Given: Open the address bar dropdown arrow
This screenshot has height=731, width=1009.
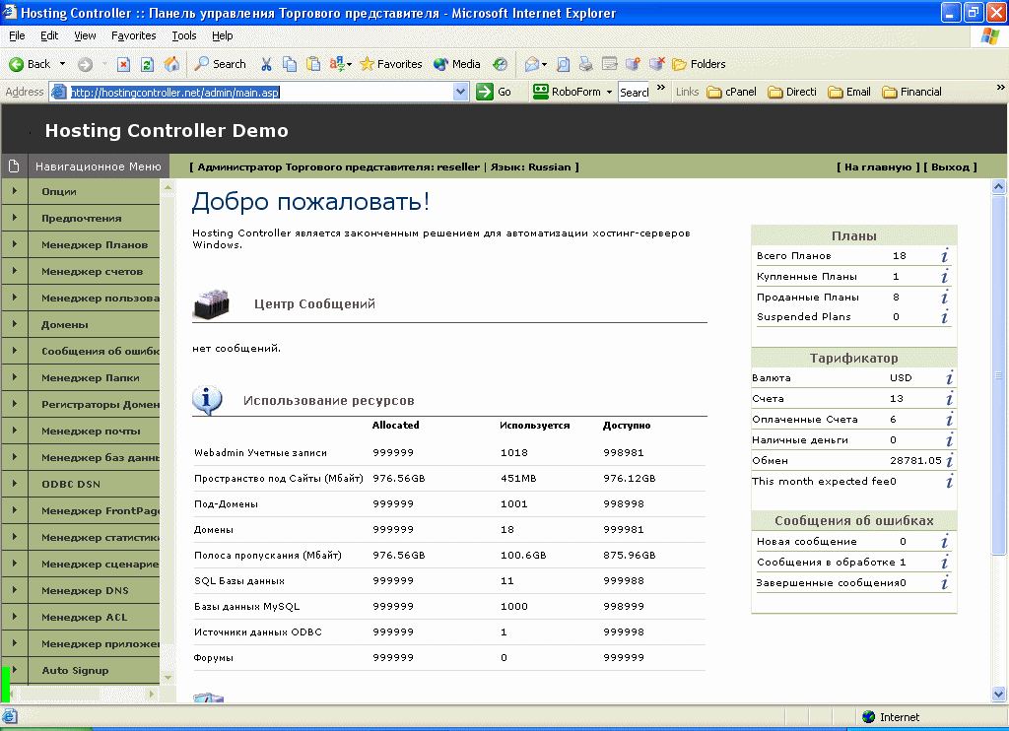Looking at the screenshot, I should coord(460,92).
